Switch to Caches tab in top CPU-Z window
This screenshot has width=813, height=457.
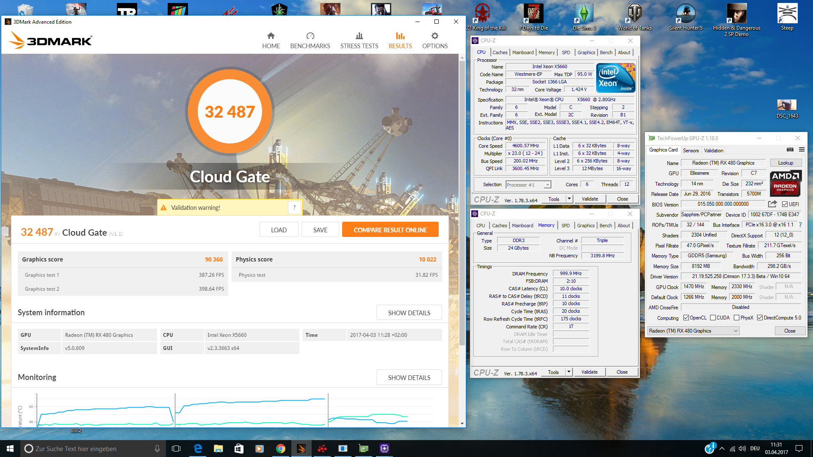(x=500, y=52)
